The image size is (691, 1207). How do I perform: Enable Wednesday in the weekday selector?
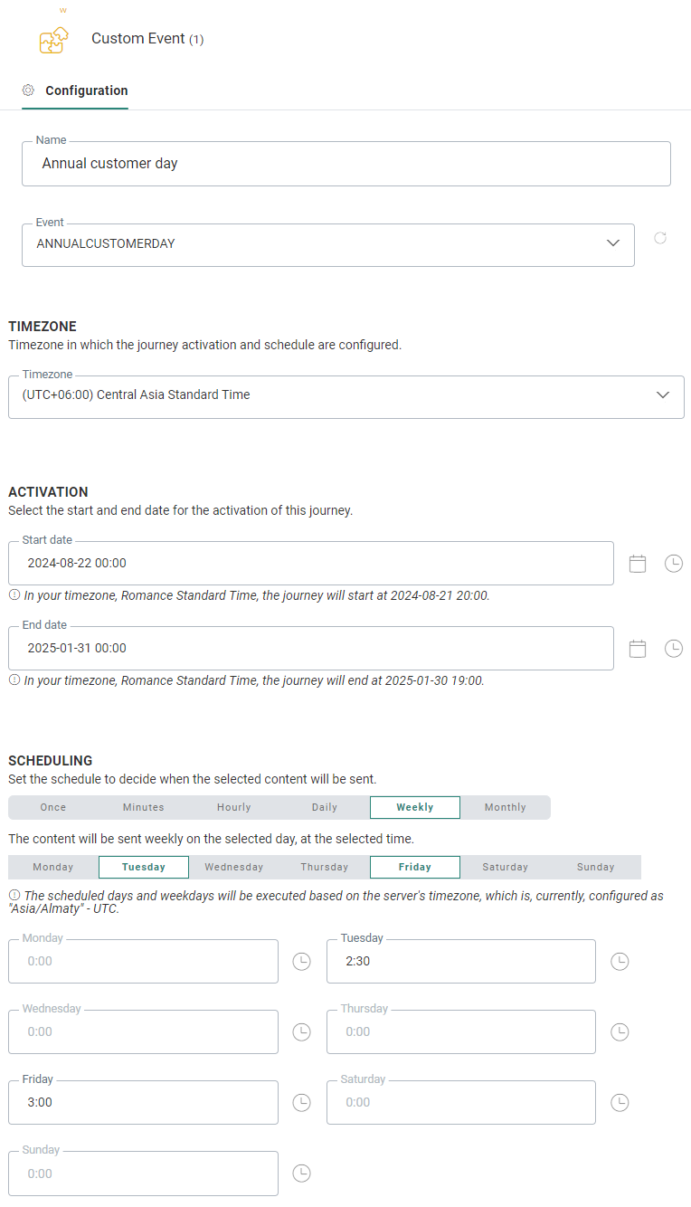click(234, 867)
